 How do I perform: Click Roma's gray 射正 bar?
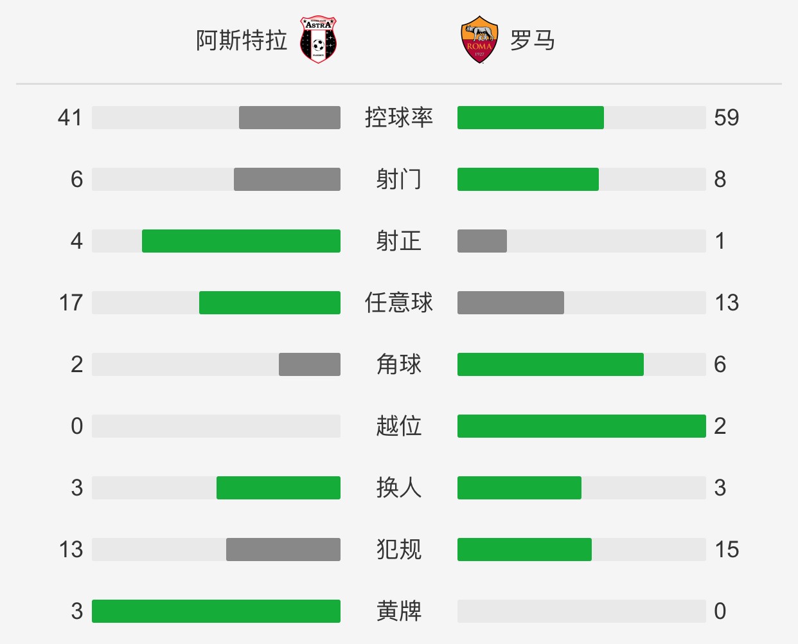(482, 241)
